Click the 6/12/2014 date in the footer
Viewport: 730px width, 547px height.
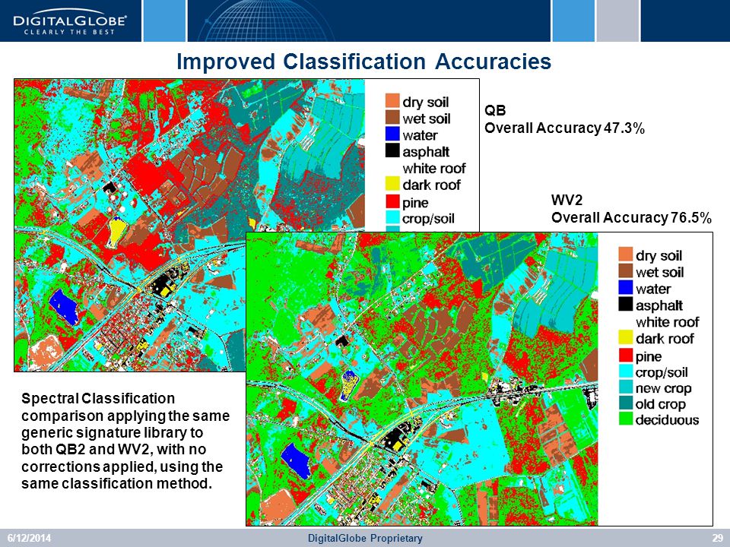(x=29, y=538)
